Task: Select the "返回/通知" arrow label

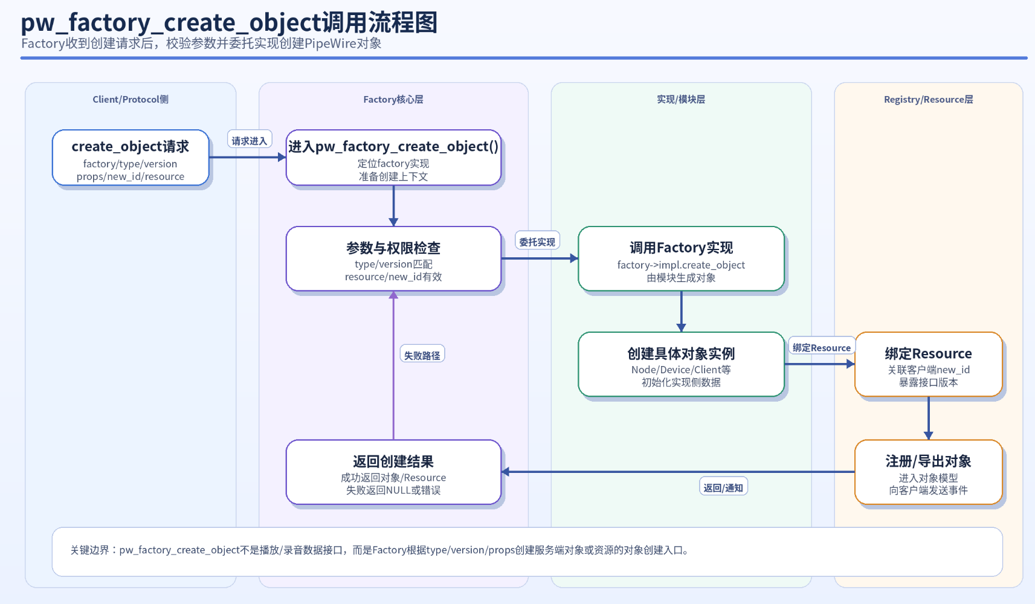Action: (723, 487)
